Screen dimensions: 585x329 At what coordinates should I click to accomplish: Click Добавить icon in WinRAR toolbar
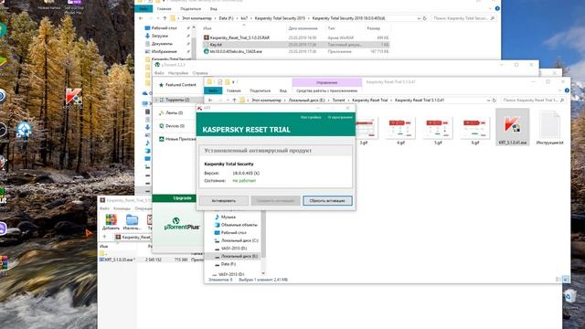click(x=111, y=222)
